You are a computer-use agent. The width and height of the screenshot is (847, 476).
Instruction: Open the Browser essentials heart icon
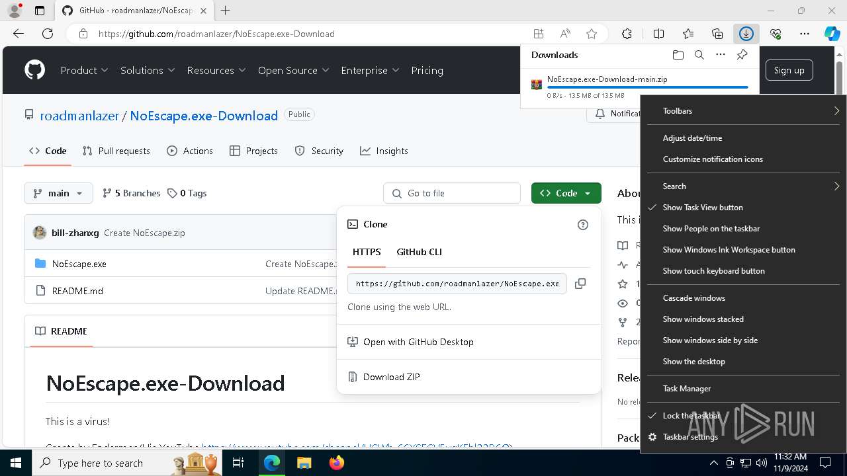pos(776,34)
